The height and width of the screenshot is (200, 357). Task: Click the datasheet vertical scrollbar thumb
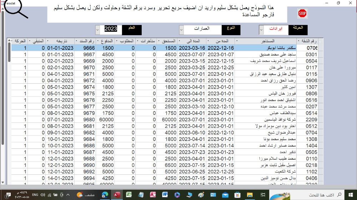pos(9,52)
